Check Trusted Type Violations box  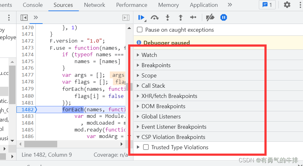146,147
